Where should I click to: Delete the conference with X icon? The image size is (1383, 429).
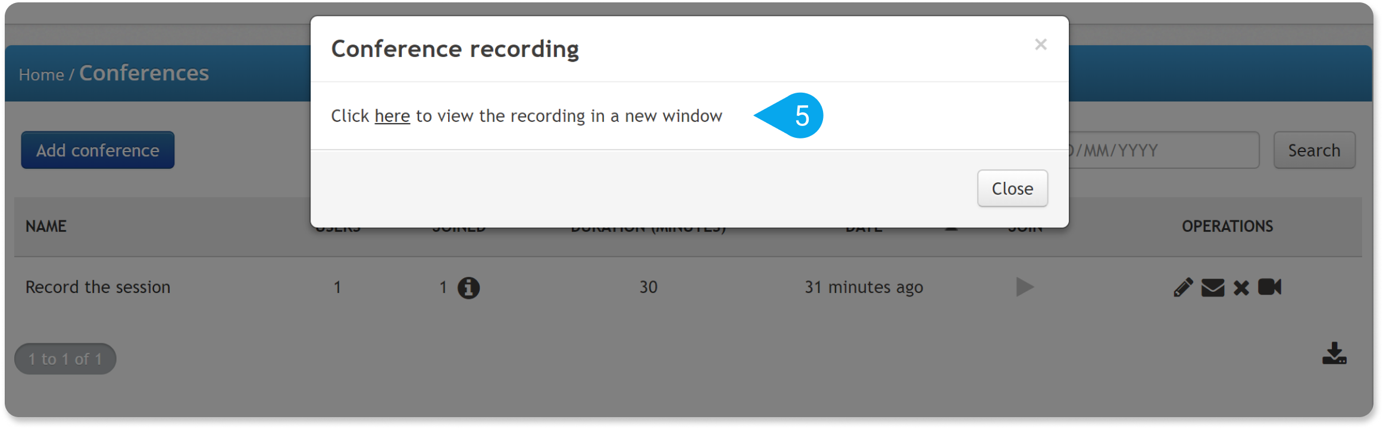[1241, 288]
